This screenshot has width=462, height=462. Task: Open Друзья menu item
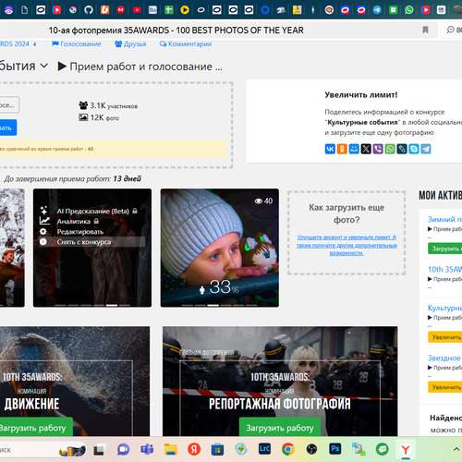[130, 44]
